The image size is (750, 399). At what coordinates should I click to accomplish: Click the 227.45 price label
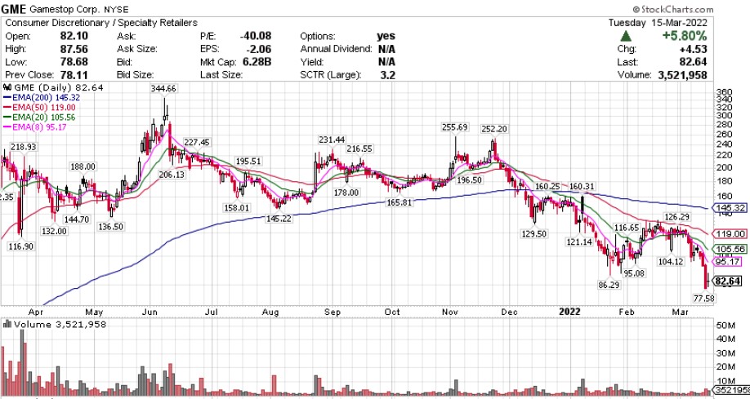click(196, 143)
